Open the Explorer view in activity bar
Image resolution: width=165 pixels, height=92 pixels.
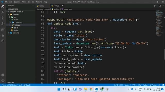tap(3, 6)
